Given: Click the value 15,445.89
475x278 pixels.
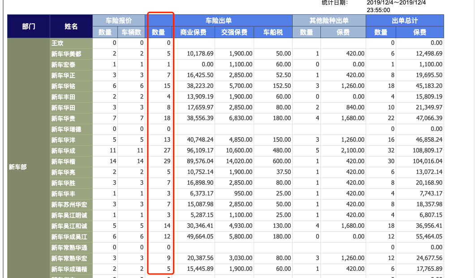Looking at the screenshot, I should (x=200, y=269).
